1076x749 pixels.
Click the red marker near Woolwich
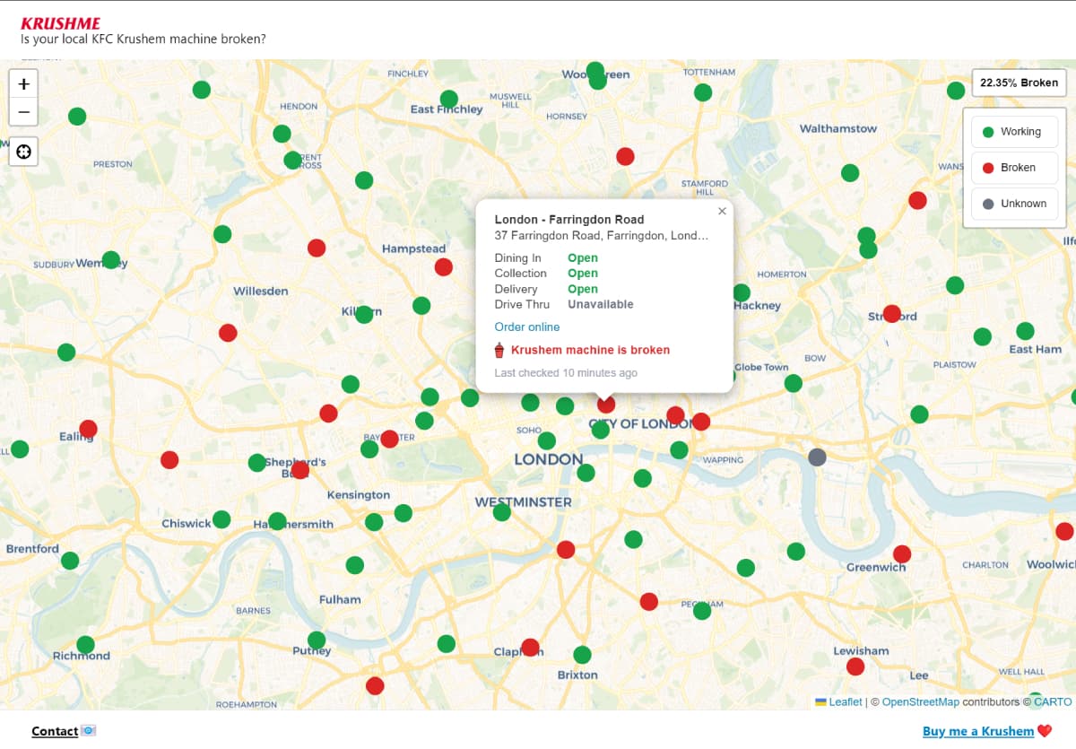[x=1064, y=531]
